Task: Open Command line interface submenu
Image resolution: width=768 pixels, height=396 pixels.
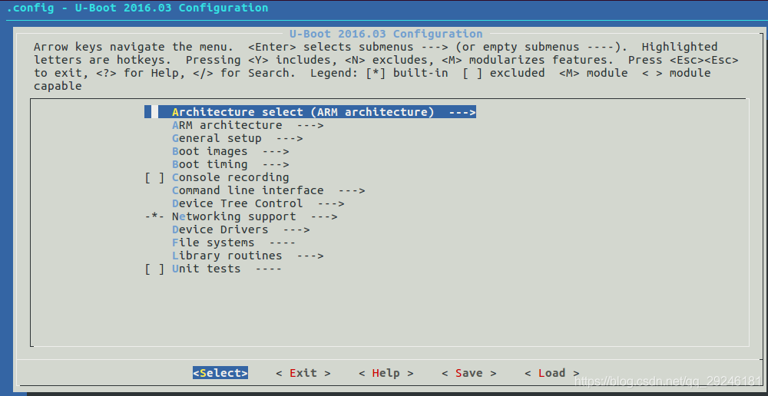Action: pyautogui.click(x=268, y=190)
